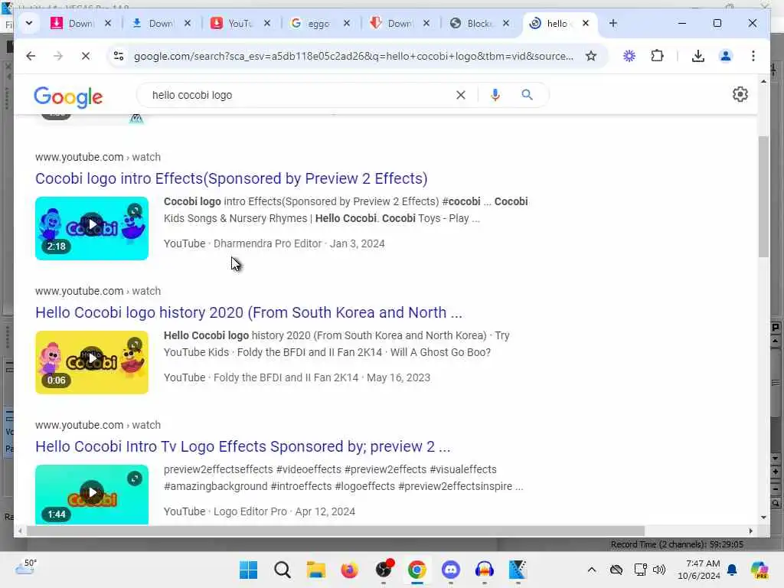Open the notifications bell
This screenshot has width=784, height=588.
(x=732, y=570)
